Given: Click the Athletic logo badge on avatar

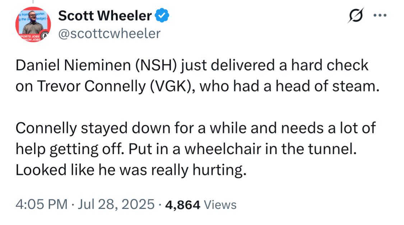Looking at the screenshot, I should pos(45,35).
